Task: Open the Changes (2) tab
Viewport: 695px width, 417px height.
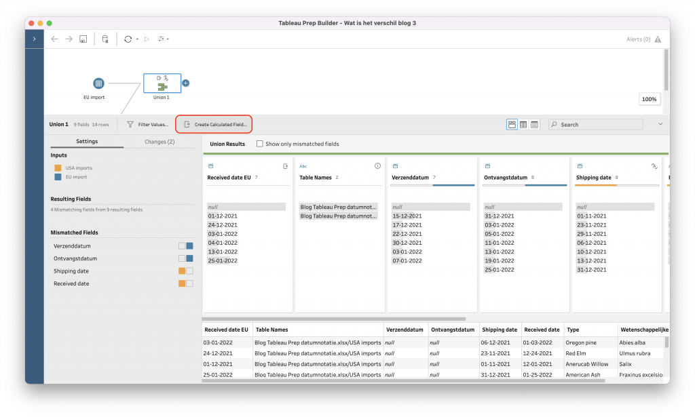Action: pyautogui.click(x=160, y=142)
